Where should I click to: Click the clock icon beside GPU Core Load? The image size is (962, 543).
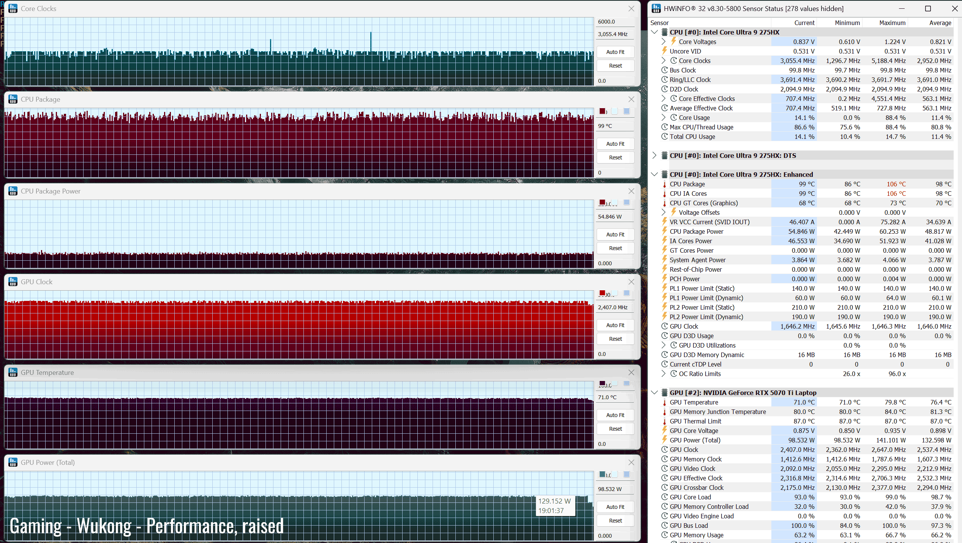(x=664, y=497)
